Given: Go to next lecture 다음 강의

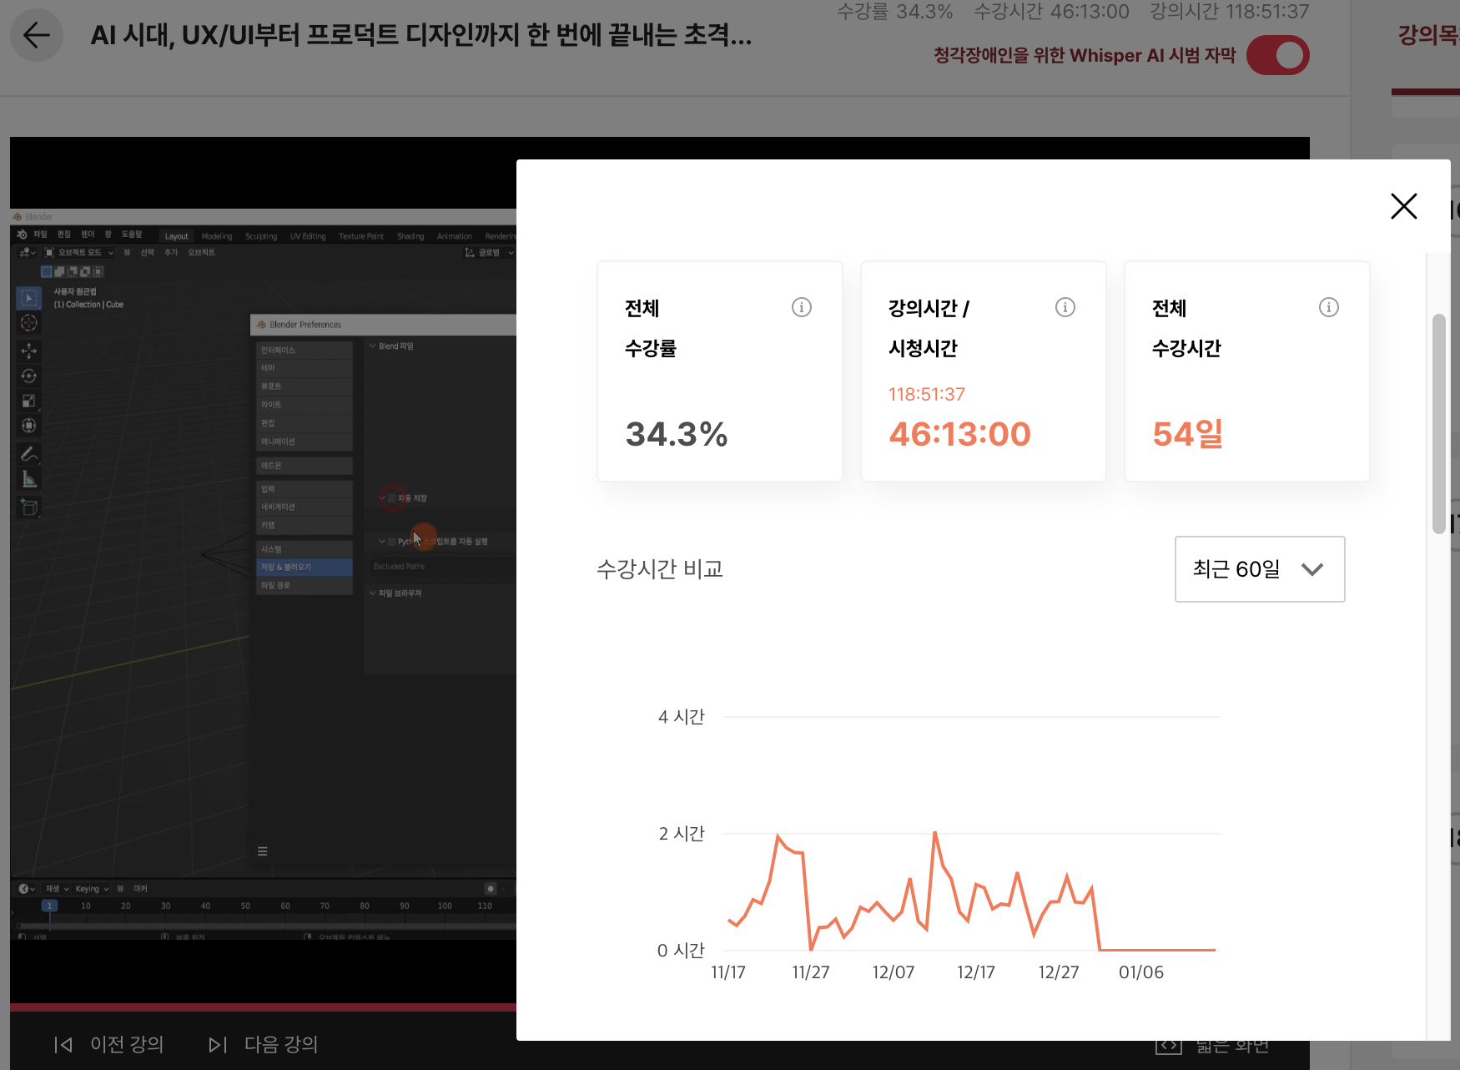Looking at the screenshot, I should pos(281,1044).
